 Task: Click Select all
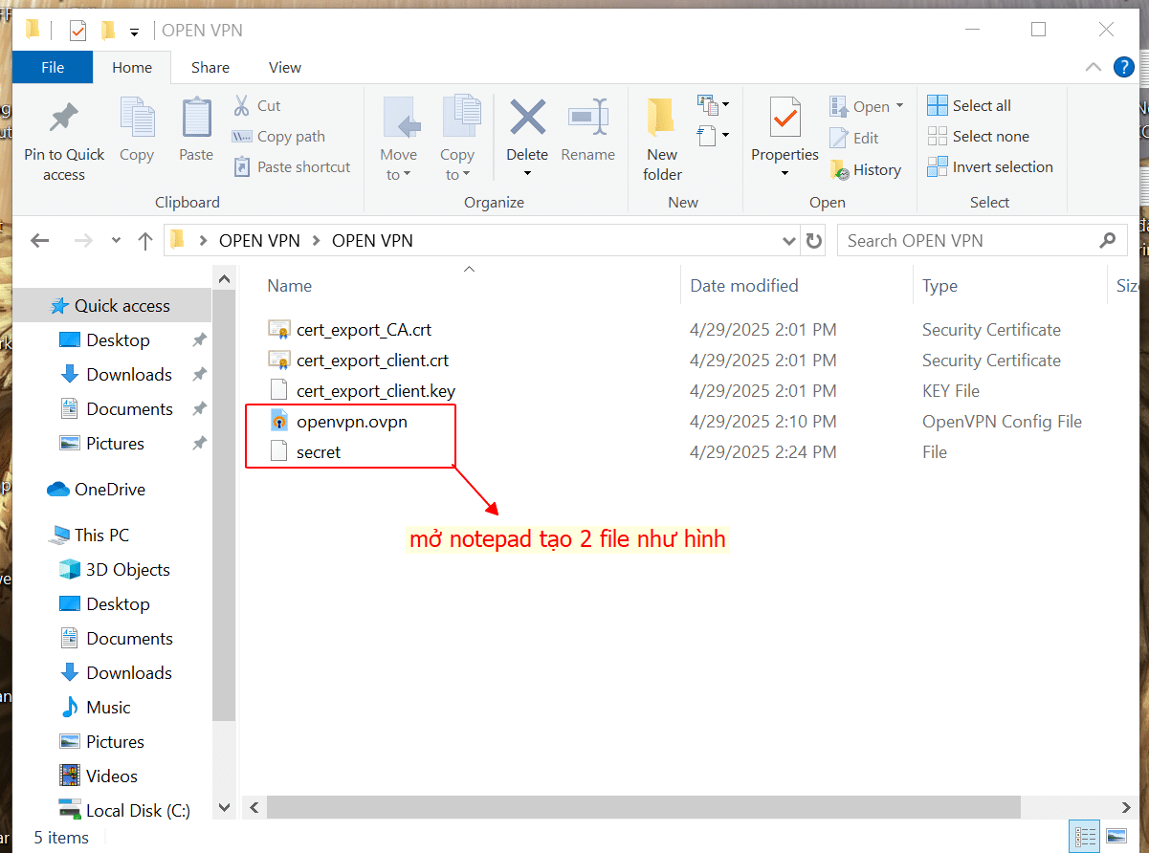[x=968, y=105]
